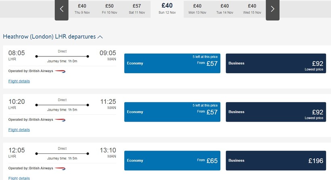
Task: Pick Mon 13 Nov £40 date
Action: tap(197, 9)
